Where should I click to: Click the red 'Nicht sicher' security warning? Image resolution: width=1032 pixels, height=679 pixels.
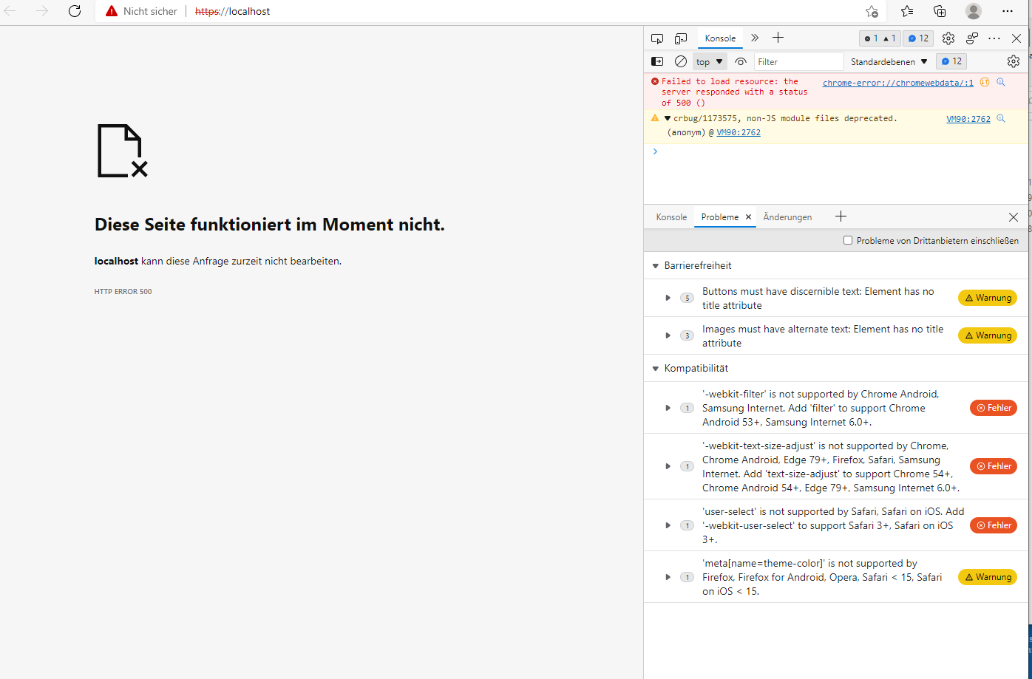pos(141,11)
